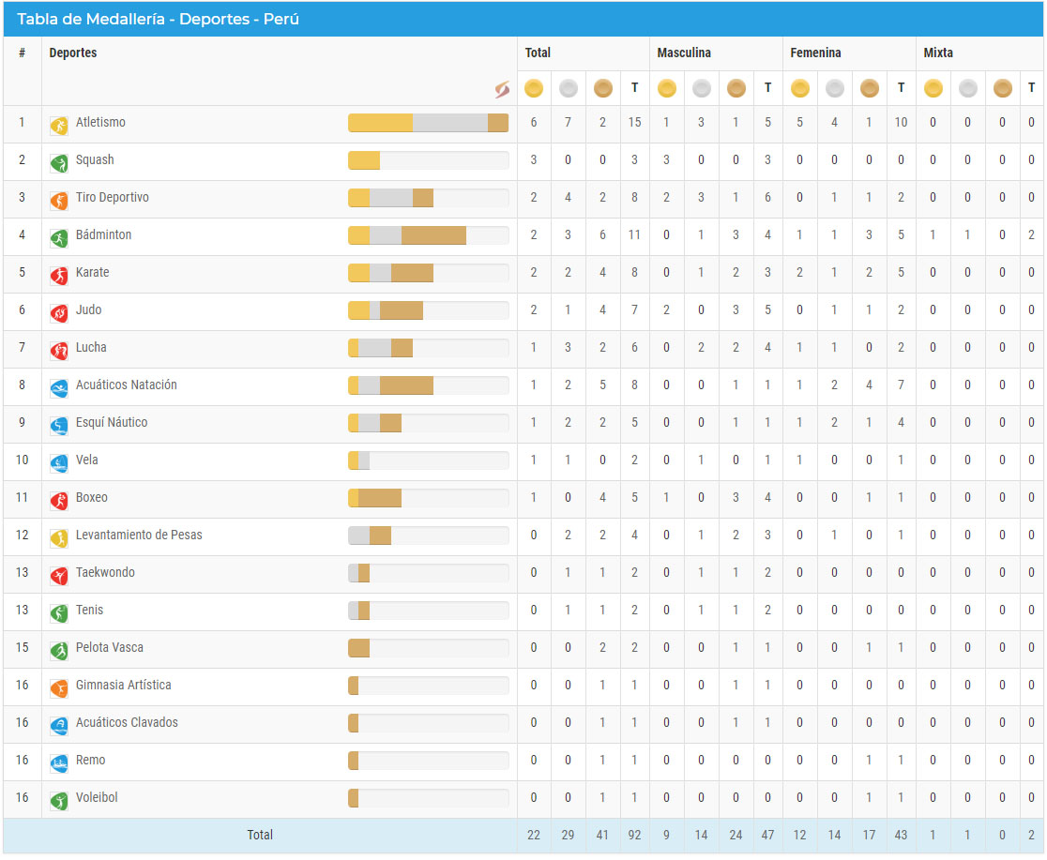Click the Judo sport icon

(59, 312)
